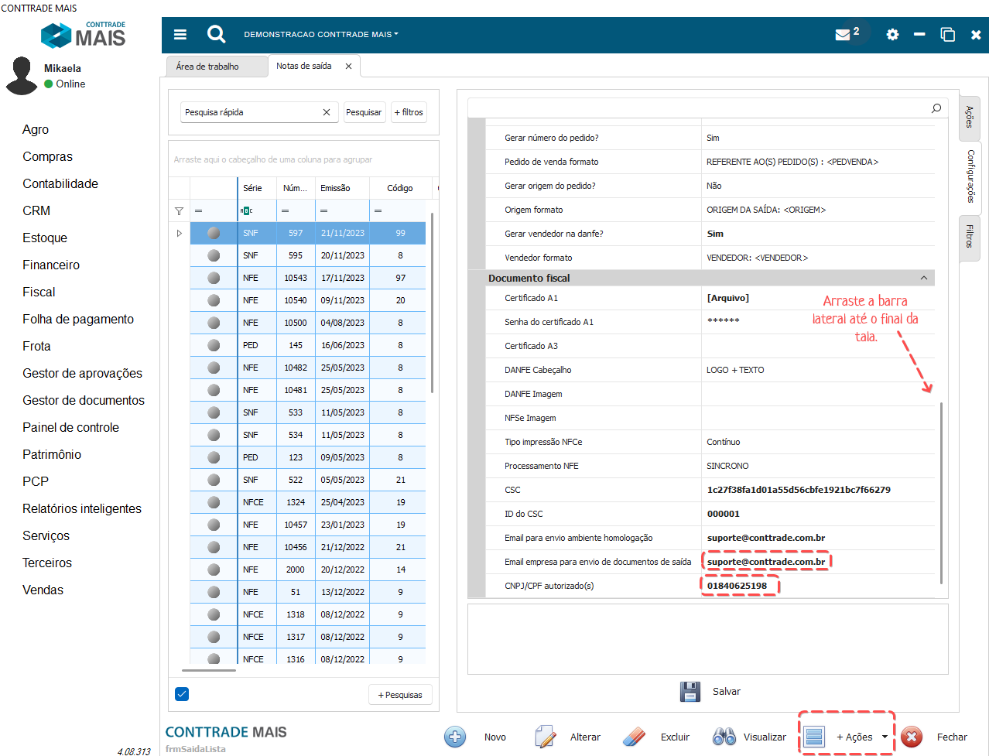Open DEMONSTRACAO CONTTRADE MAIS dropdown
The width and height of the screenshot is (989, 756).
(x=321, y=34)
